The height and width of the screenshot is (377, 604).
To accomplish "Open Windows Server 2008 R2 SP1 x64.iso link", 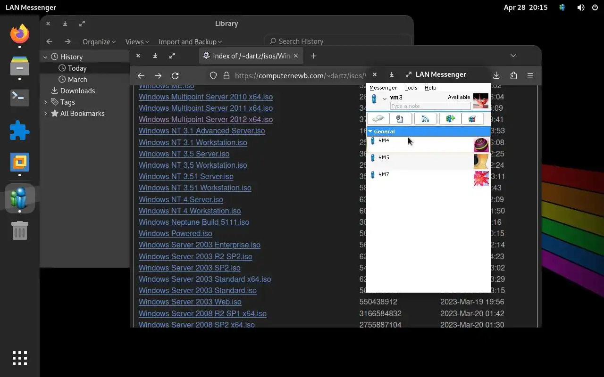I will [202, 313].
